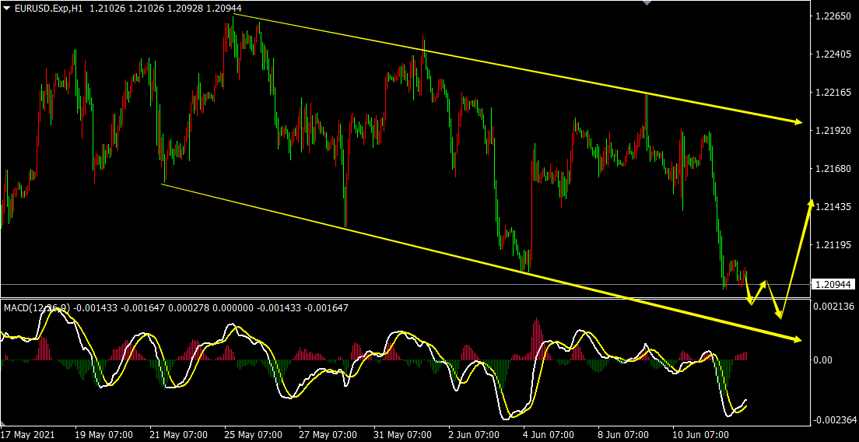Click the 4 Jun 07:00 time label

(549, 435)
